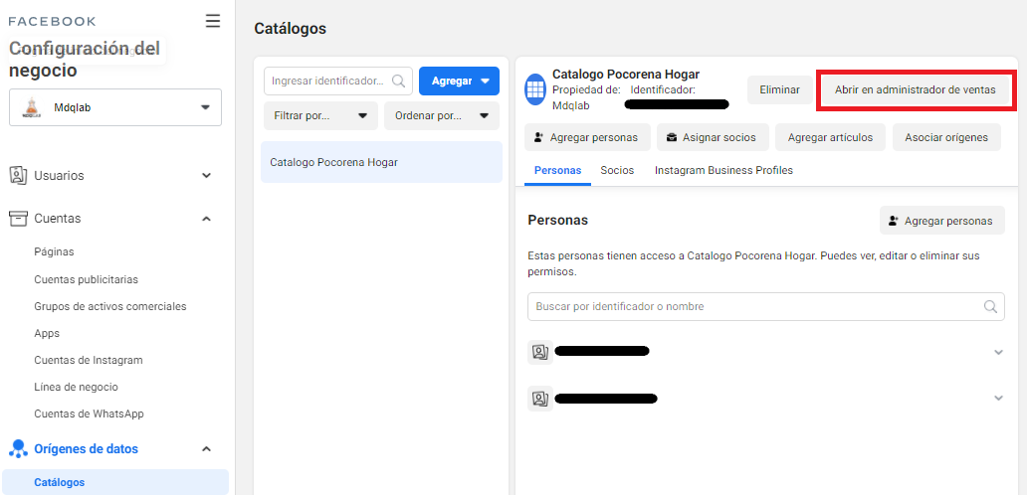Select Catalogo Pocorena Hogar in catalog list
This screenshot has width=1027, height=495.
(x=381, y=162)
